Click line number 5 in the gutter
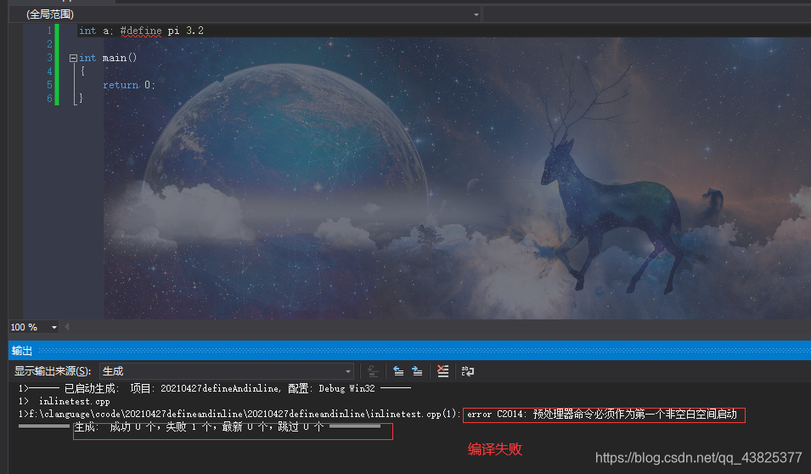Viewport: 811px width, 474px height. click(x=49, y=84)
